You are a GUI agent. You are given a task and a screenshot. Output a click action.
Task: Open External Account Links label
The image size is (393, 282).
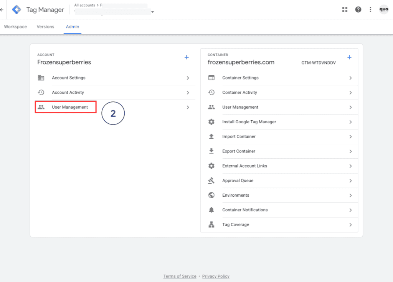tap(244, 166)
